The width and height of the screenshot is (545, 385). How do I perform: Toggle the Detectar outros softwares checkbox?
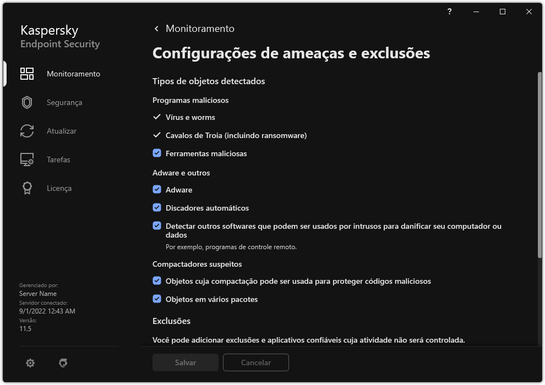click(x=157, y=226)
